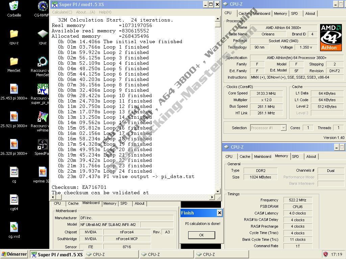Open the 25.921 pi 3800+ image file
346x259 pixels.
[x=14, y=117]
